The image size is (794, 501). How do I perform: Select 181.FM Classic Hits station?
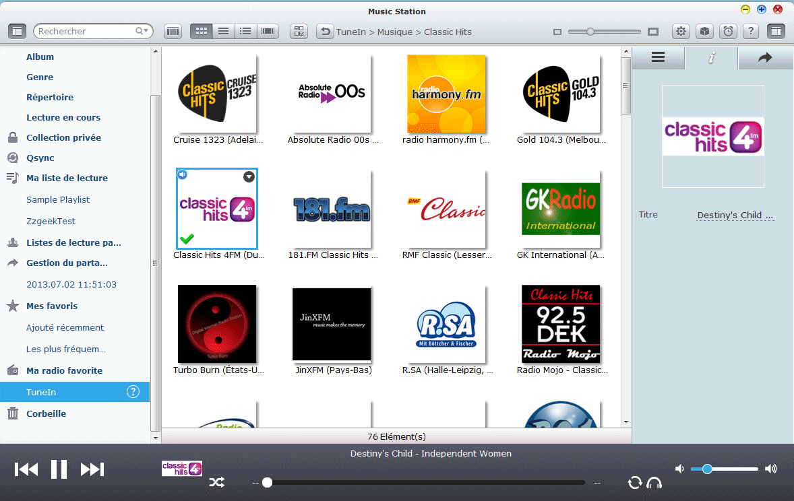click(332, 209)
